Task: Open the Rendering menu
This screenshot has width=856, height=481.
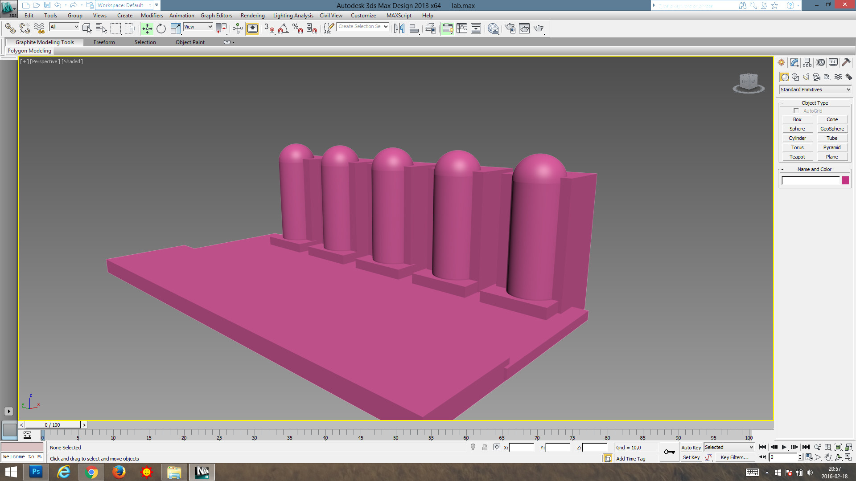Action: (253, 16)
